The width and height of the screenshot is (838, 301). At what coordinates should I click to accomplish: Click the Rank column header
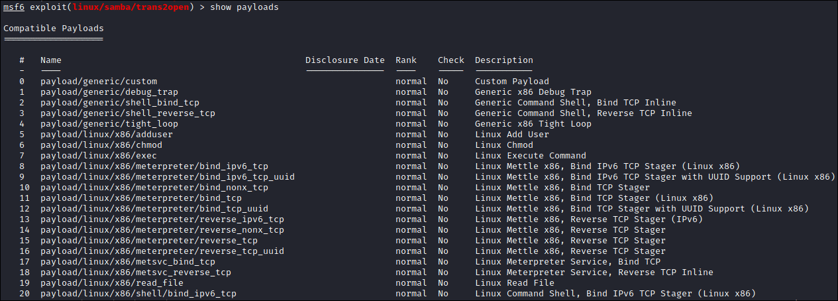406,60
